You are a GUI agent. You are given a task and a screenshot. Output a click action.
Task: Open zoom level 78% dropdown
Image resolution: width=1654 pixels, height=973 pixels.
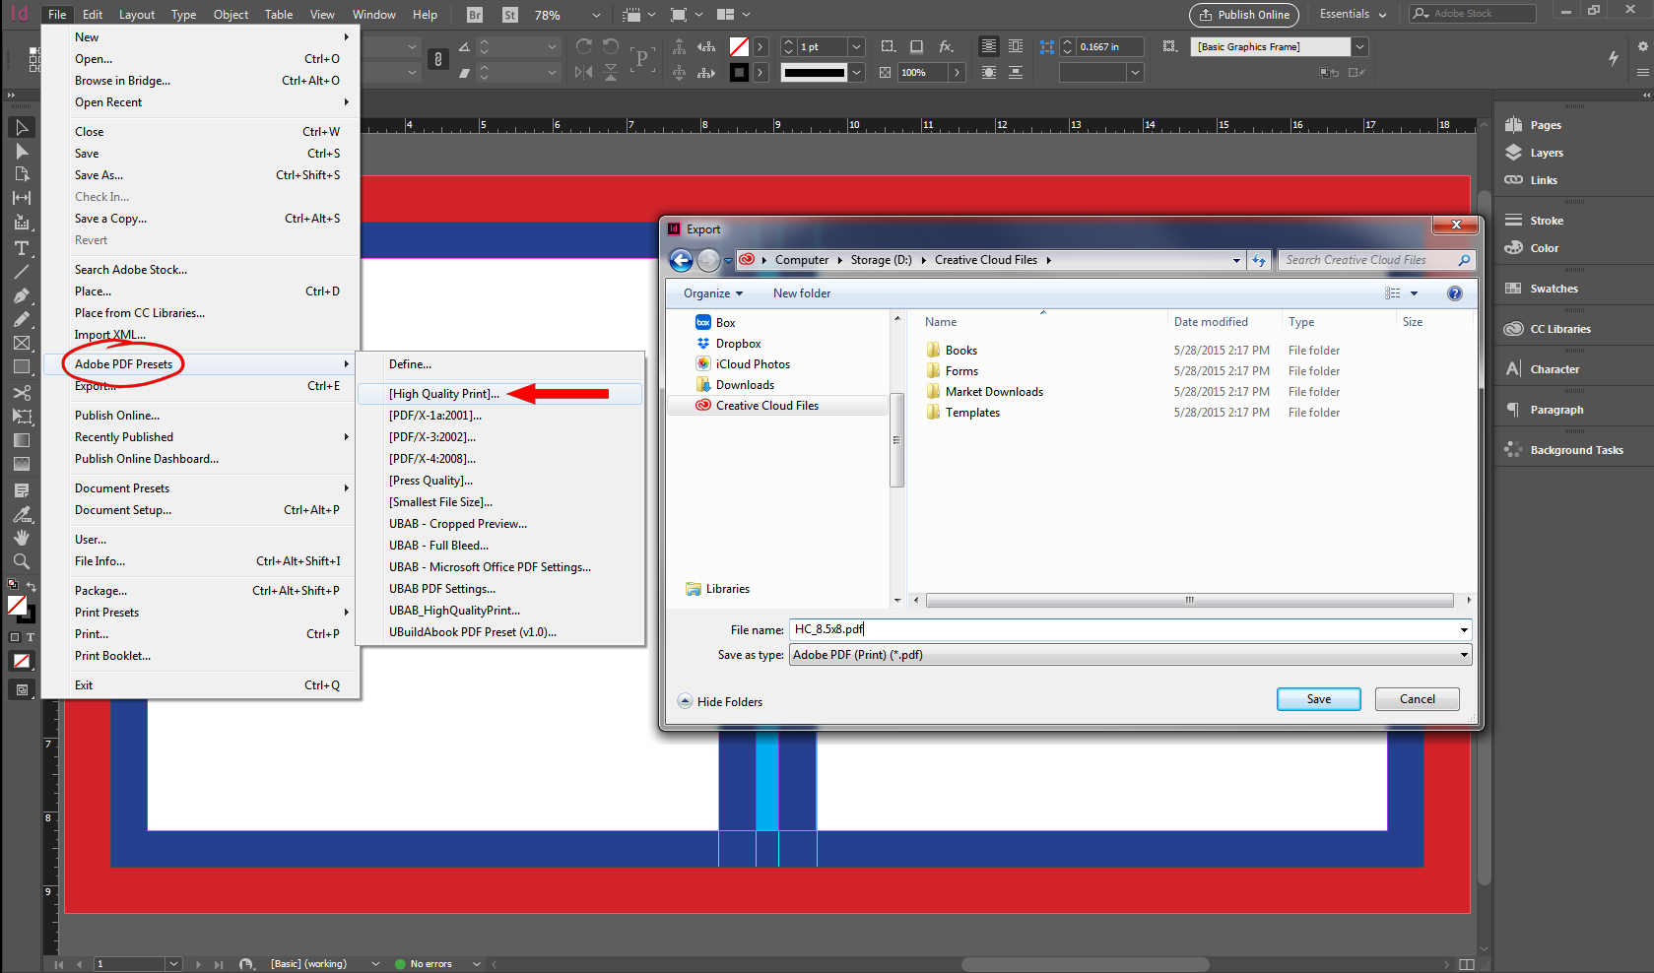(595, 15)
